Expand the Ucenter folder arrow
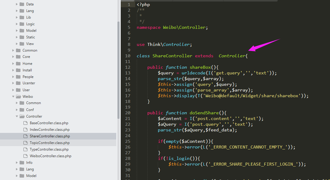The image size is (330, 180). pos(13,83)
